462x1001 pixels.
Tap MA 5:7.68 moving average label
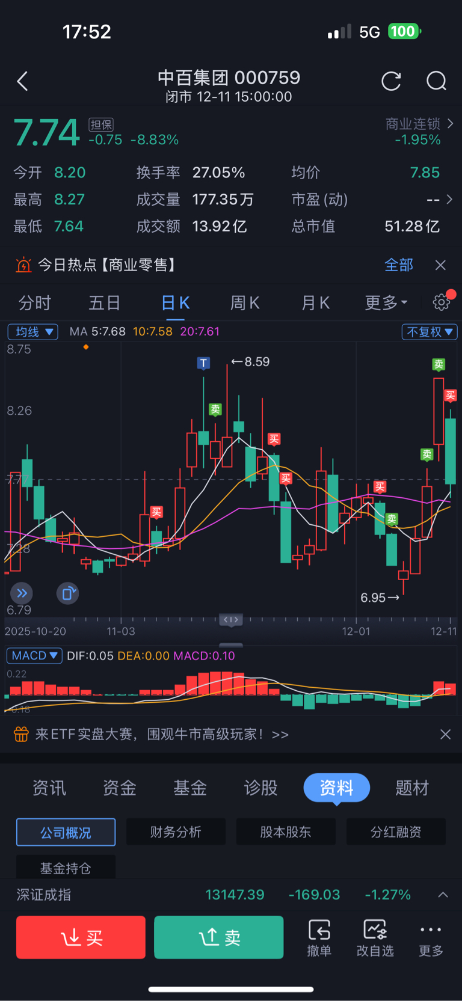click(97, 332)
